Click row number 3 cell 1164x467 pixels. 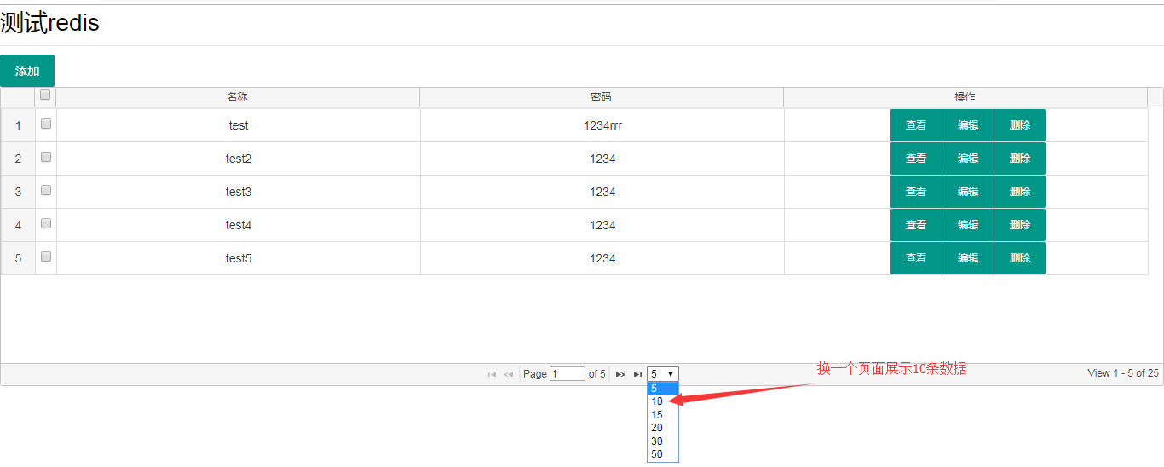18,192
